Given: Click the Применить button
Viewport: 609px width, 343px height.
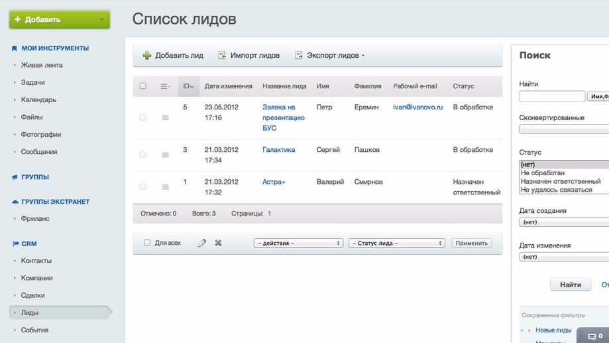Looking at the screenshot, I should tap(472, 243).
